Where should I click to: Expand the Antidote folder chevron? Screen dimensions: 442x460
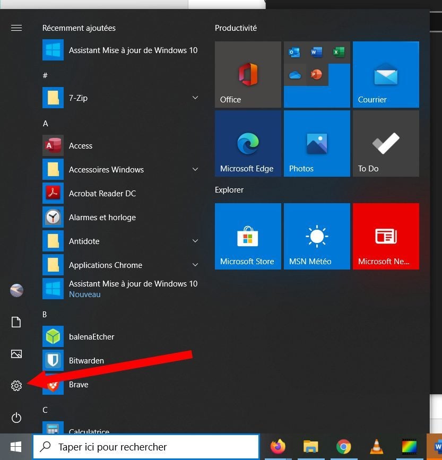195,241
